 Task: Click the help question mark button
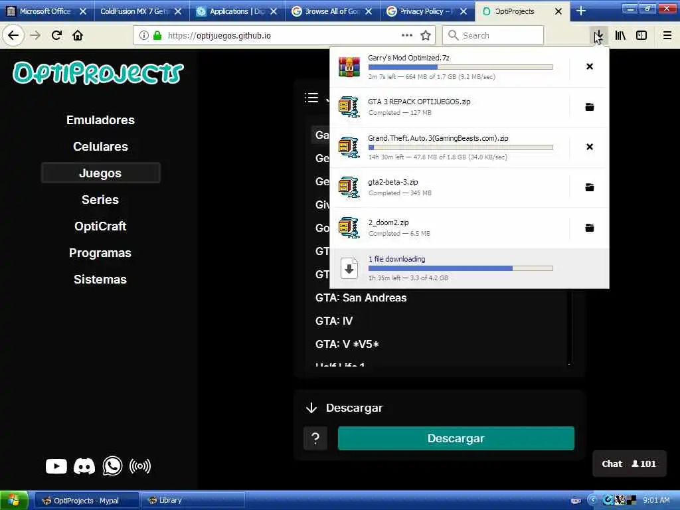coord(315,438)
